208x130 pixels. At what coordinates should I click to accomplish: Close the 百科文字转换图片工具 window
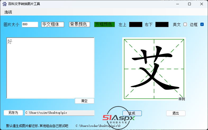point(202,4)
